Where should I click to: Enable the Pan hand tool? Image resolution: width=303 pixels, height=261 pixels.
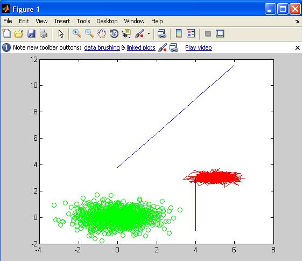tap(102, 33)
